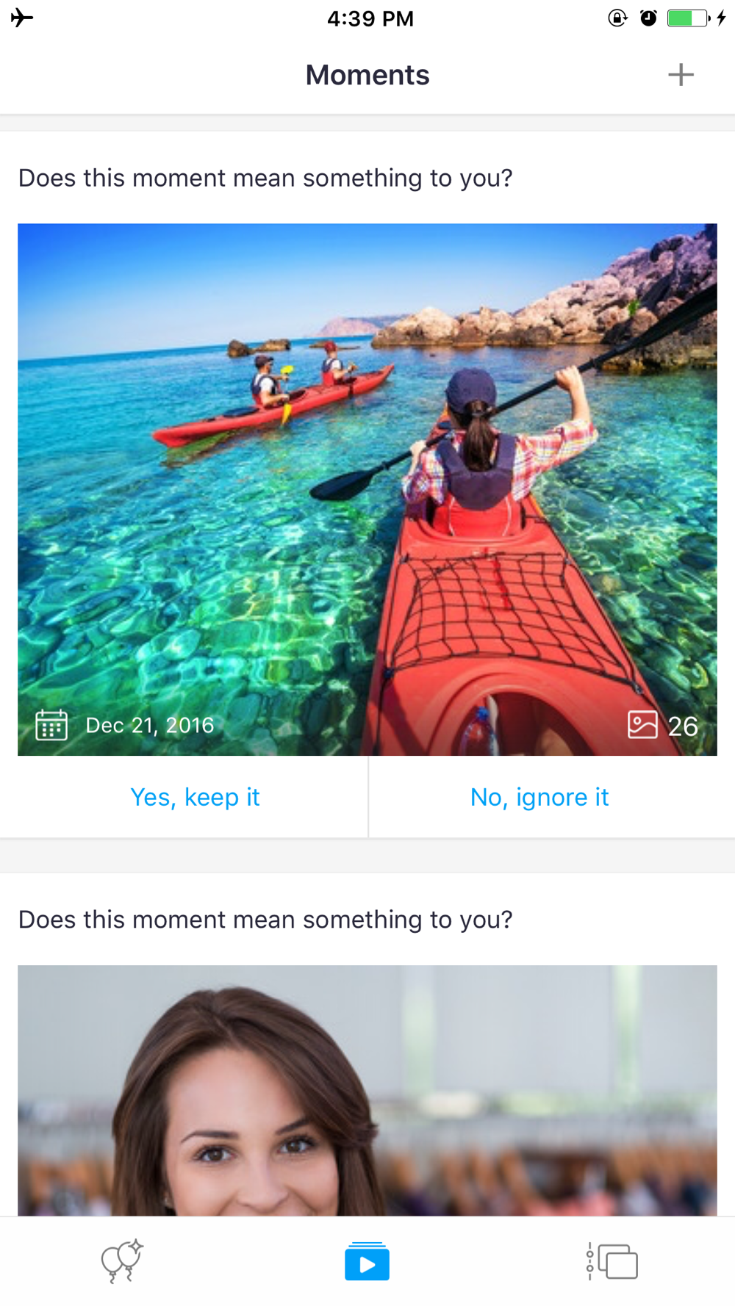Open the kayak moment photo
This screenshot has height=1306, width=735.
coord(367,489)
